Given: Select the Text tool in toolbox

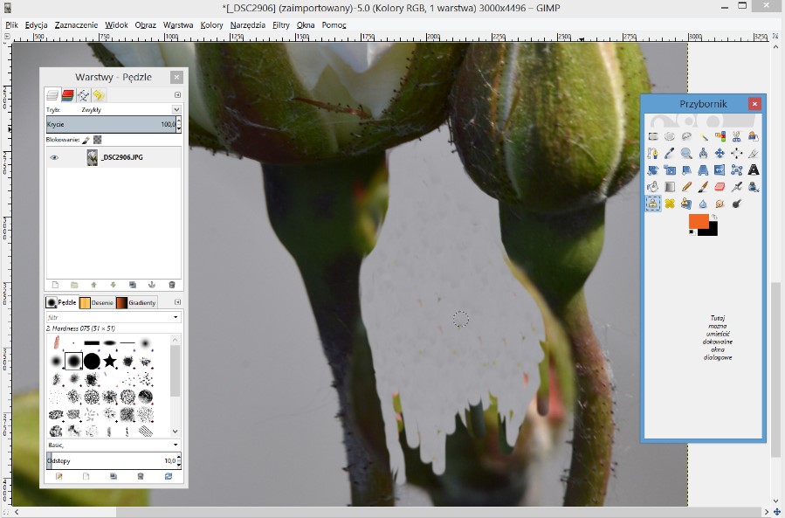Looking at the screenshot, I should pos(753,169).
